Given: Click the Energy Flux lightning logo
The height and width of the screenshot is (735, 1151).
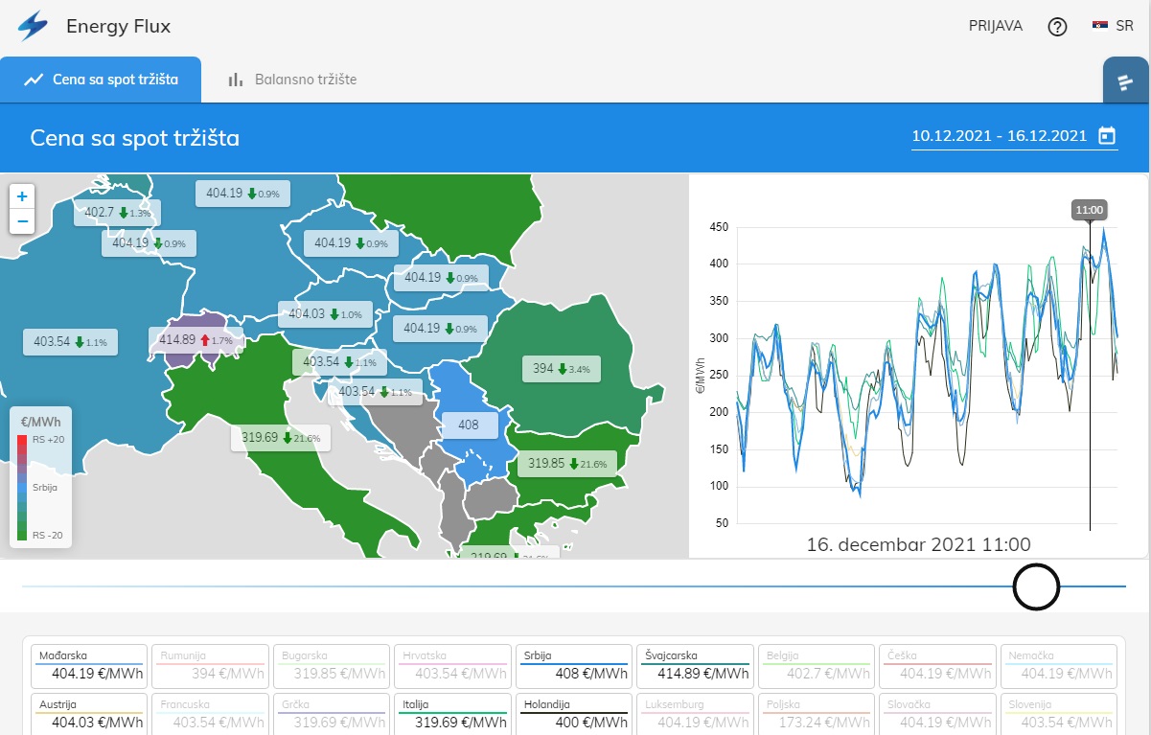Looking at the screenshot, I should click(33, 26).
